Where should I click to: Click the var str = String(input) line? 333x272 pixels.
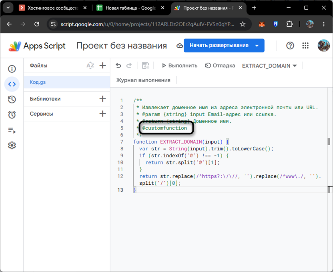point(206,149)
